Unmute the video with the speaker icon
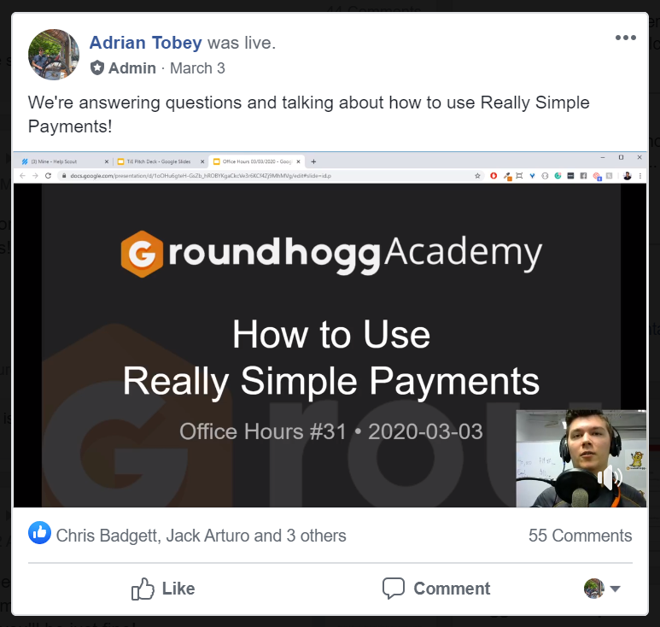 click(610, 478)
